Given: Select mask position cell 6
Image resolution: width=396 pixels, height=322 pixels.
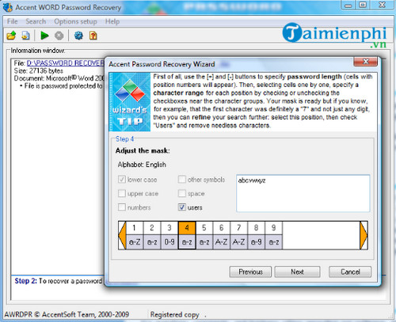Looking at the screenshot, I should coord(221,235).
